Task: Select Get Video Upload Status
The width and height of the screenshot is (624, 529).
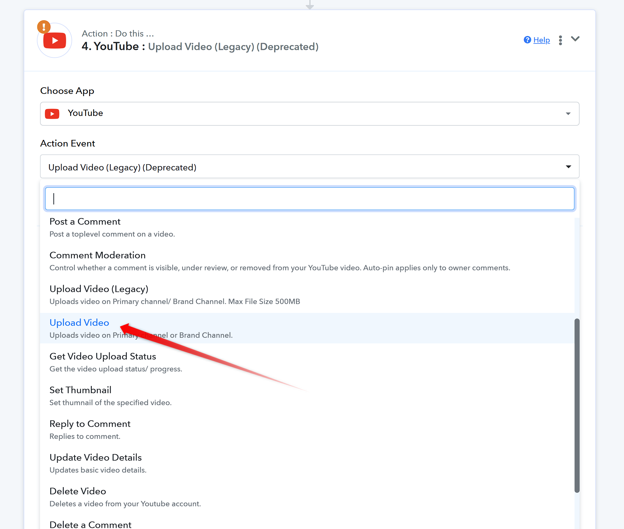Action: 307,362
